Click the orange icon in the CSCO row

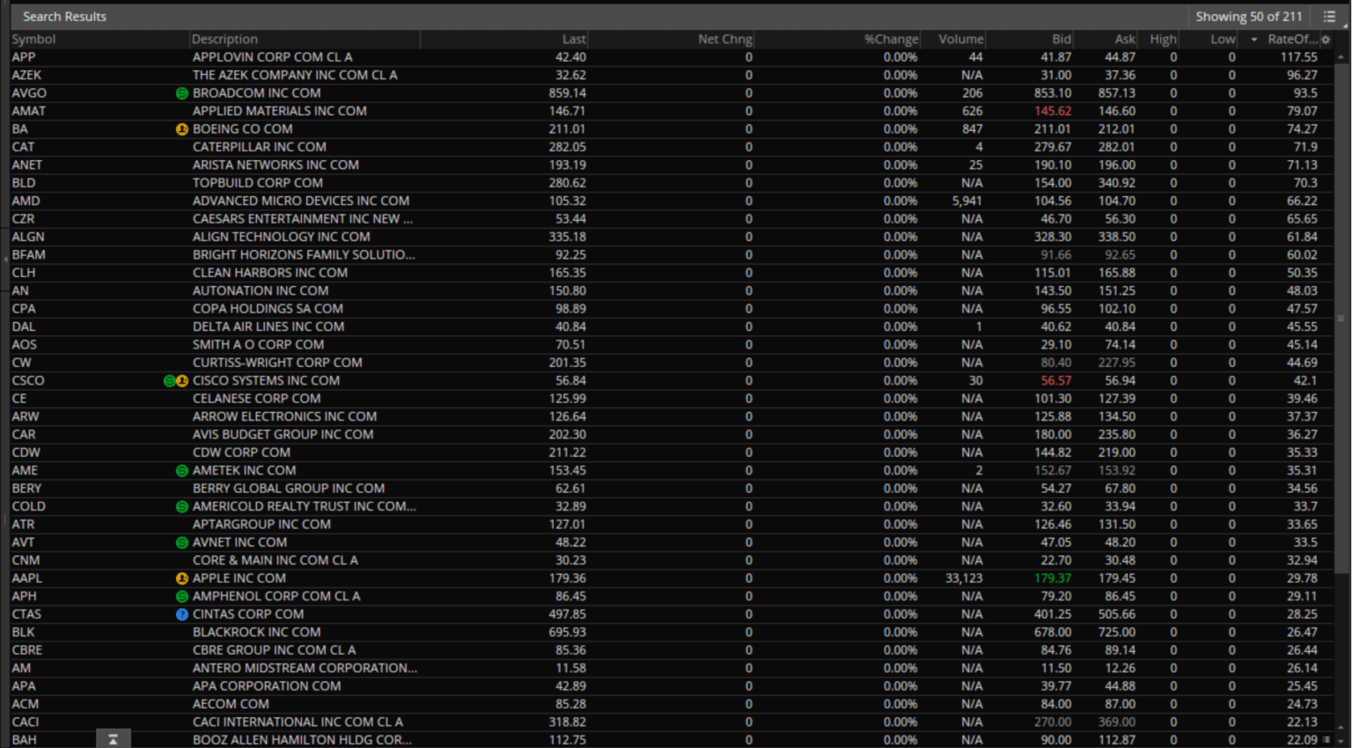pos(182,381)
